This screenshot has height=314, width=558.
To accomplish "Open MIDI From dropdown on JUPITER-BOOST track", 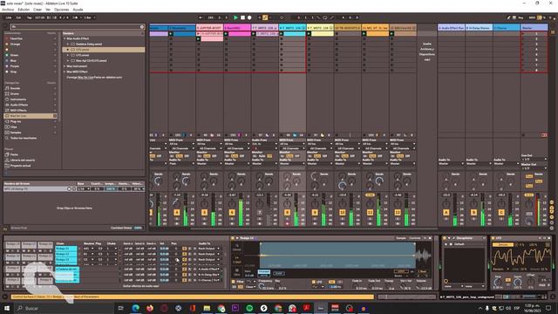I will pos(209,144).
